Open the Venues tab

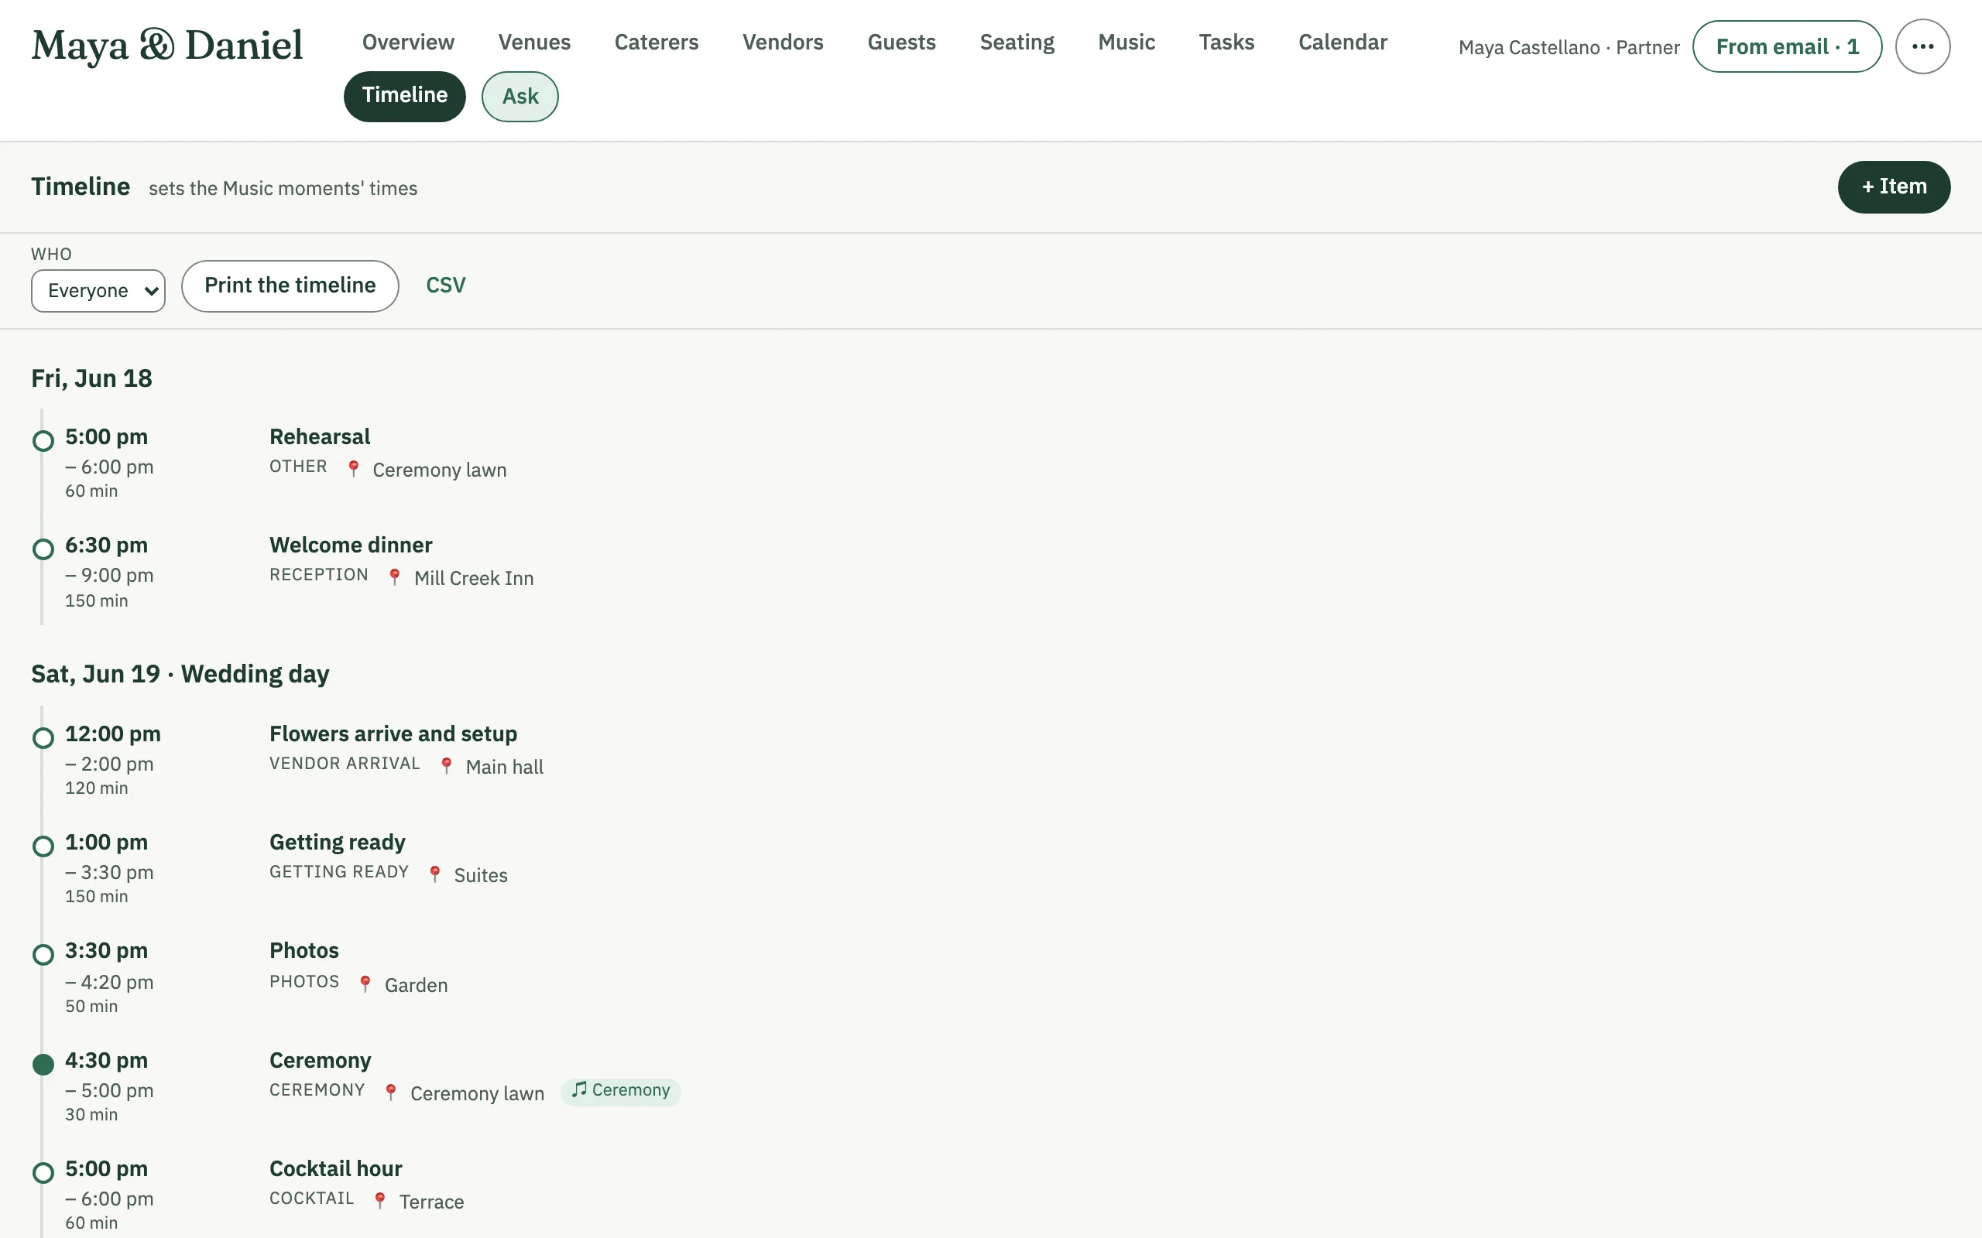(534, 43)
